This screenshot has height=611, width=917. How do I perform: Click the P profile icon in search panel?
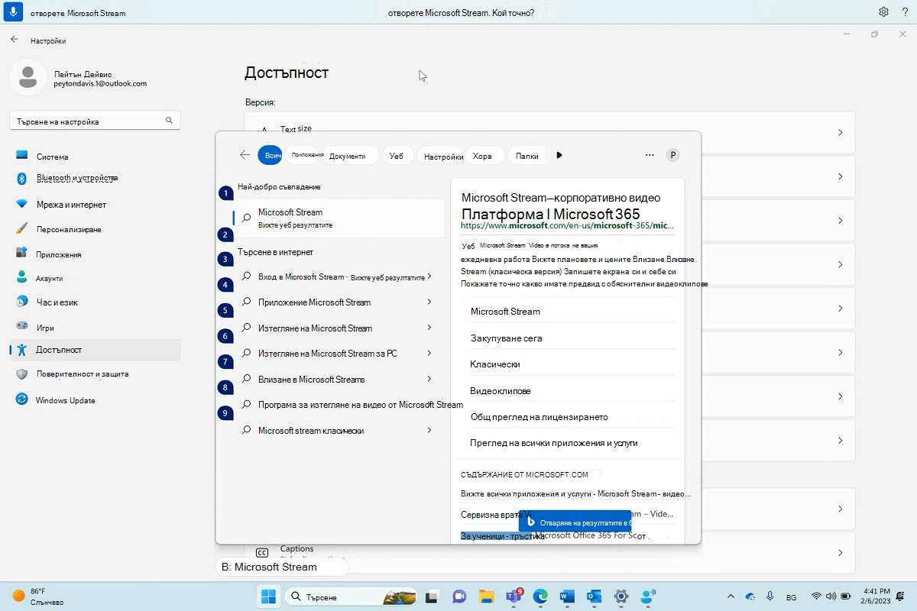pyautogui.click(x=672, y=155)
